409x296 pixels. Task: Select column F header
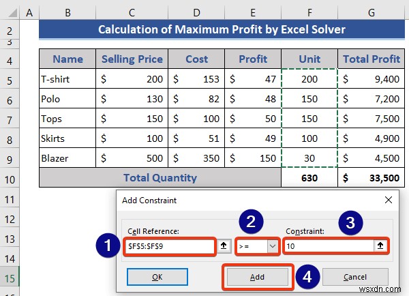pyautogui.click(x=309, y=13)
